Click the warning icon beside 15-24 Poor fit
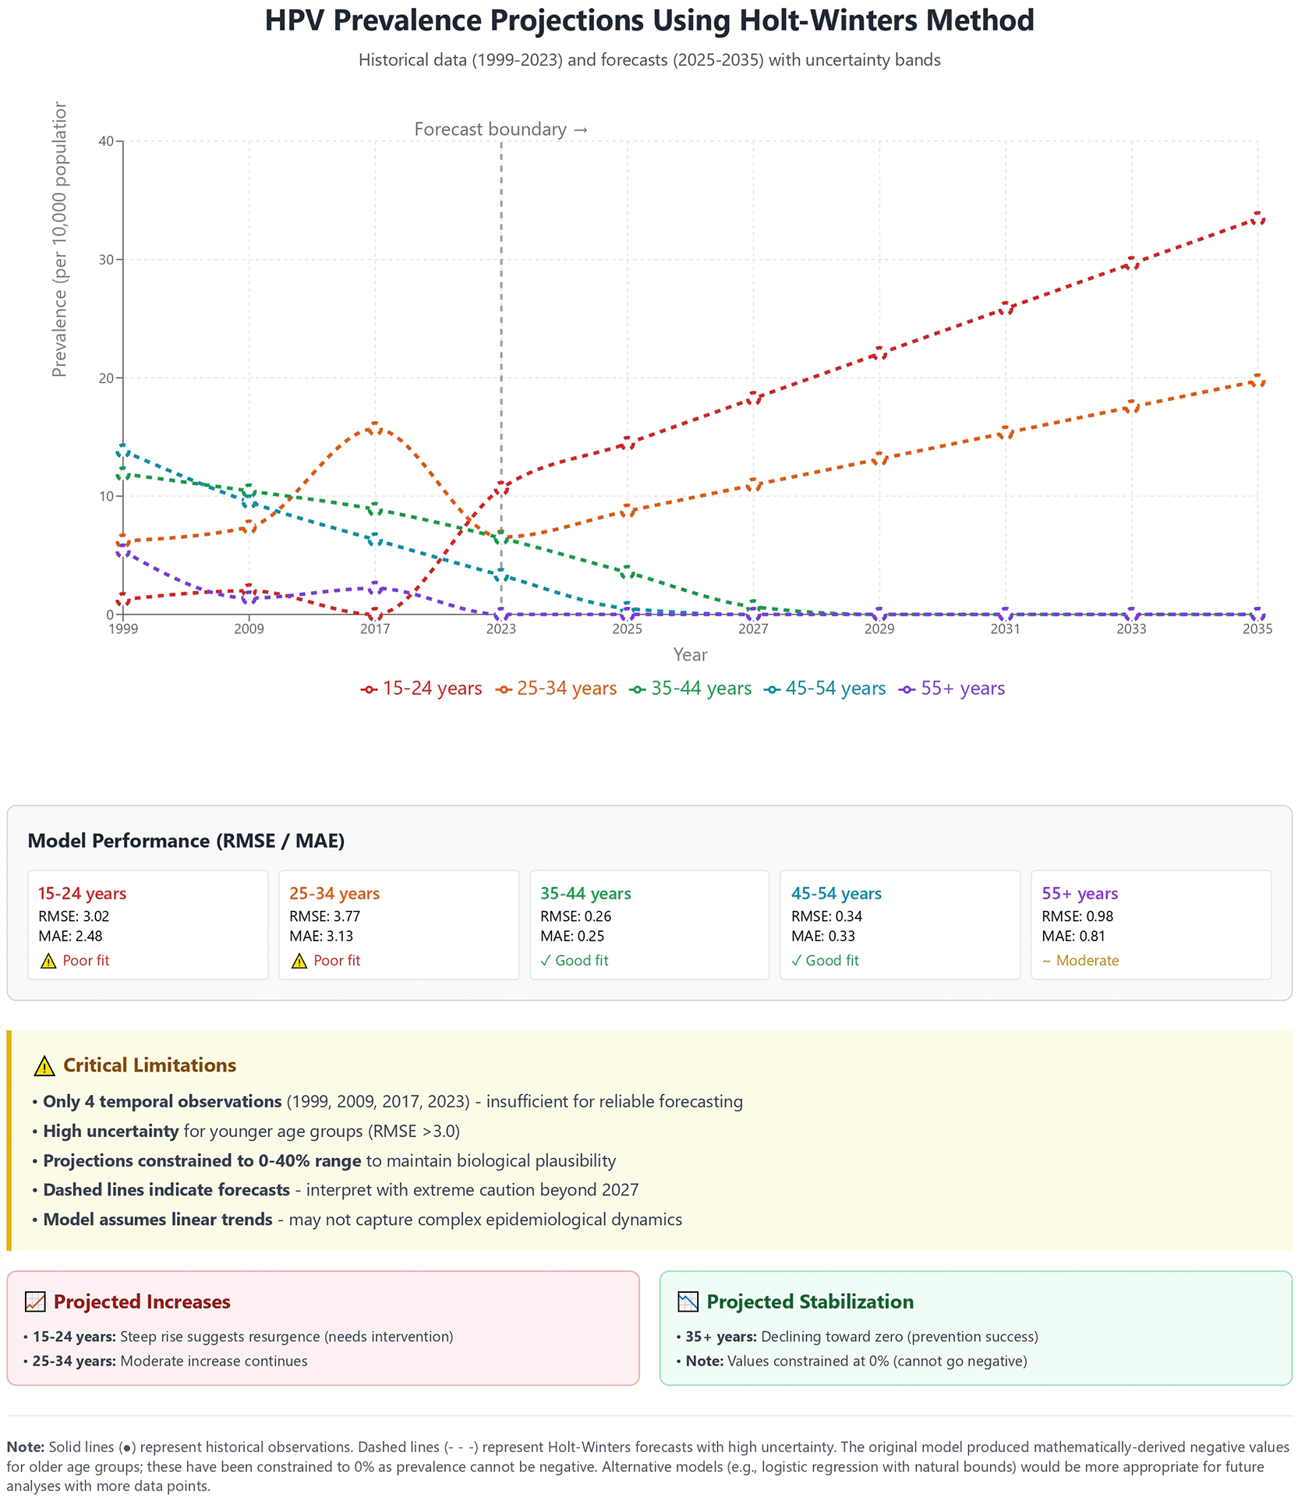Screen dimensions: 1298x1502 click(48, 961)
